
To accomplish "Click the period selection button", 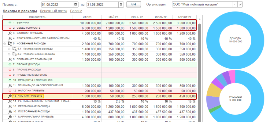I will [x=133, y=4].
